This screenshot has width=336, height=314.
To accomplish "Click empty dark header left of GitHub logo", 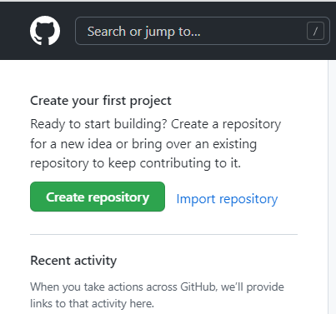I will [14, 31].
